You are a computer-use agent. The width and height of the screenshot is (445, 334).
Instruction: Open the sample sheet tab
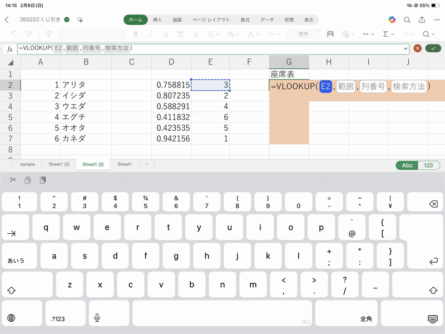[x=27, y=164]
